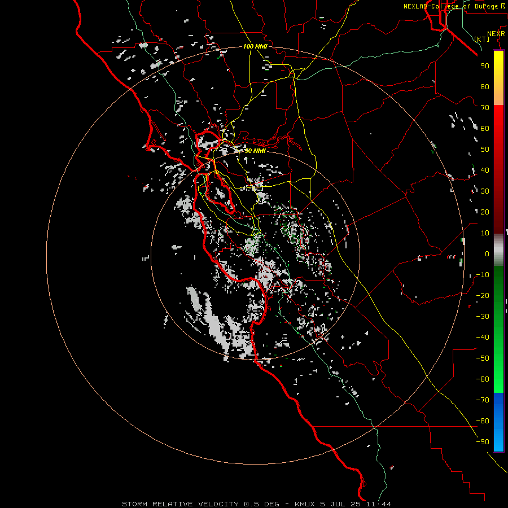The image size is (508, 508).
Task: Click the -50 scale label
Action: [483, 358]
